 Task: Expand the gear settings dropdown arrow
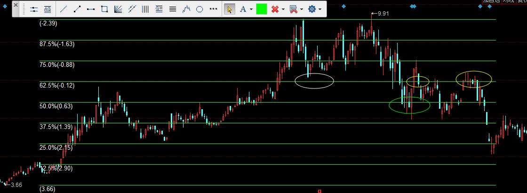pos(320,9)
